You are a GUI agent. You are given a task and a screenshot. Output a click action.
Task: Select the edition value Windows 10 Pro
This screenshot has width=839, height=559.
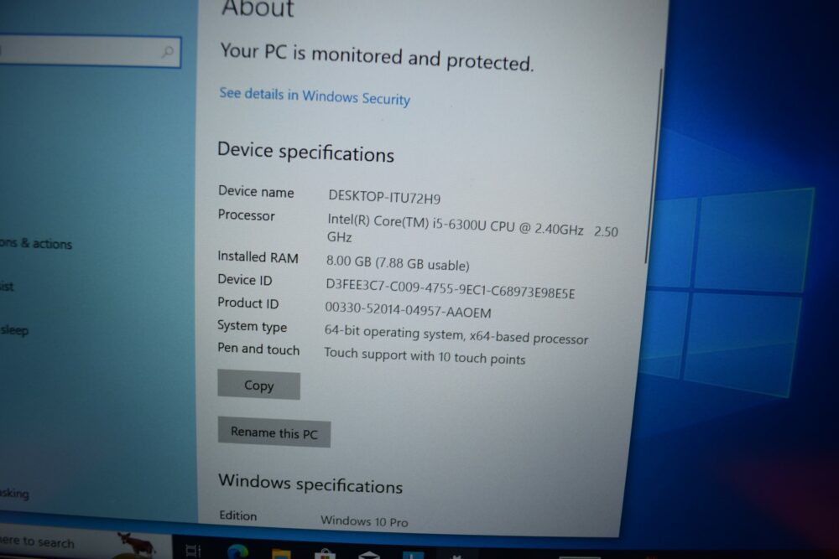pyautogui.click(x=364, y=521)
